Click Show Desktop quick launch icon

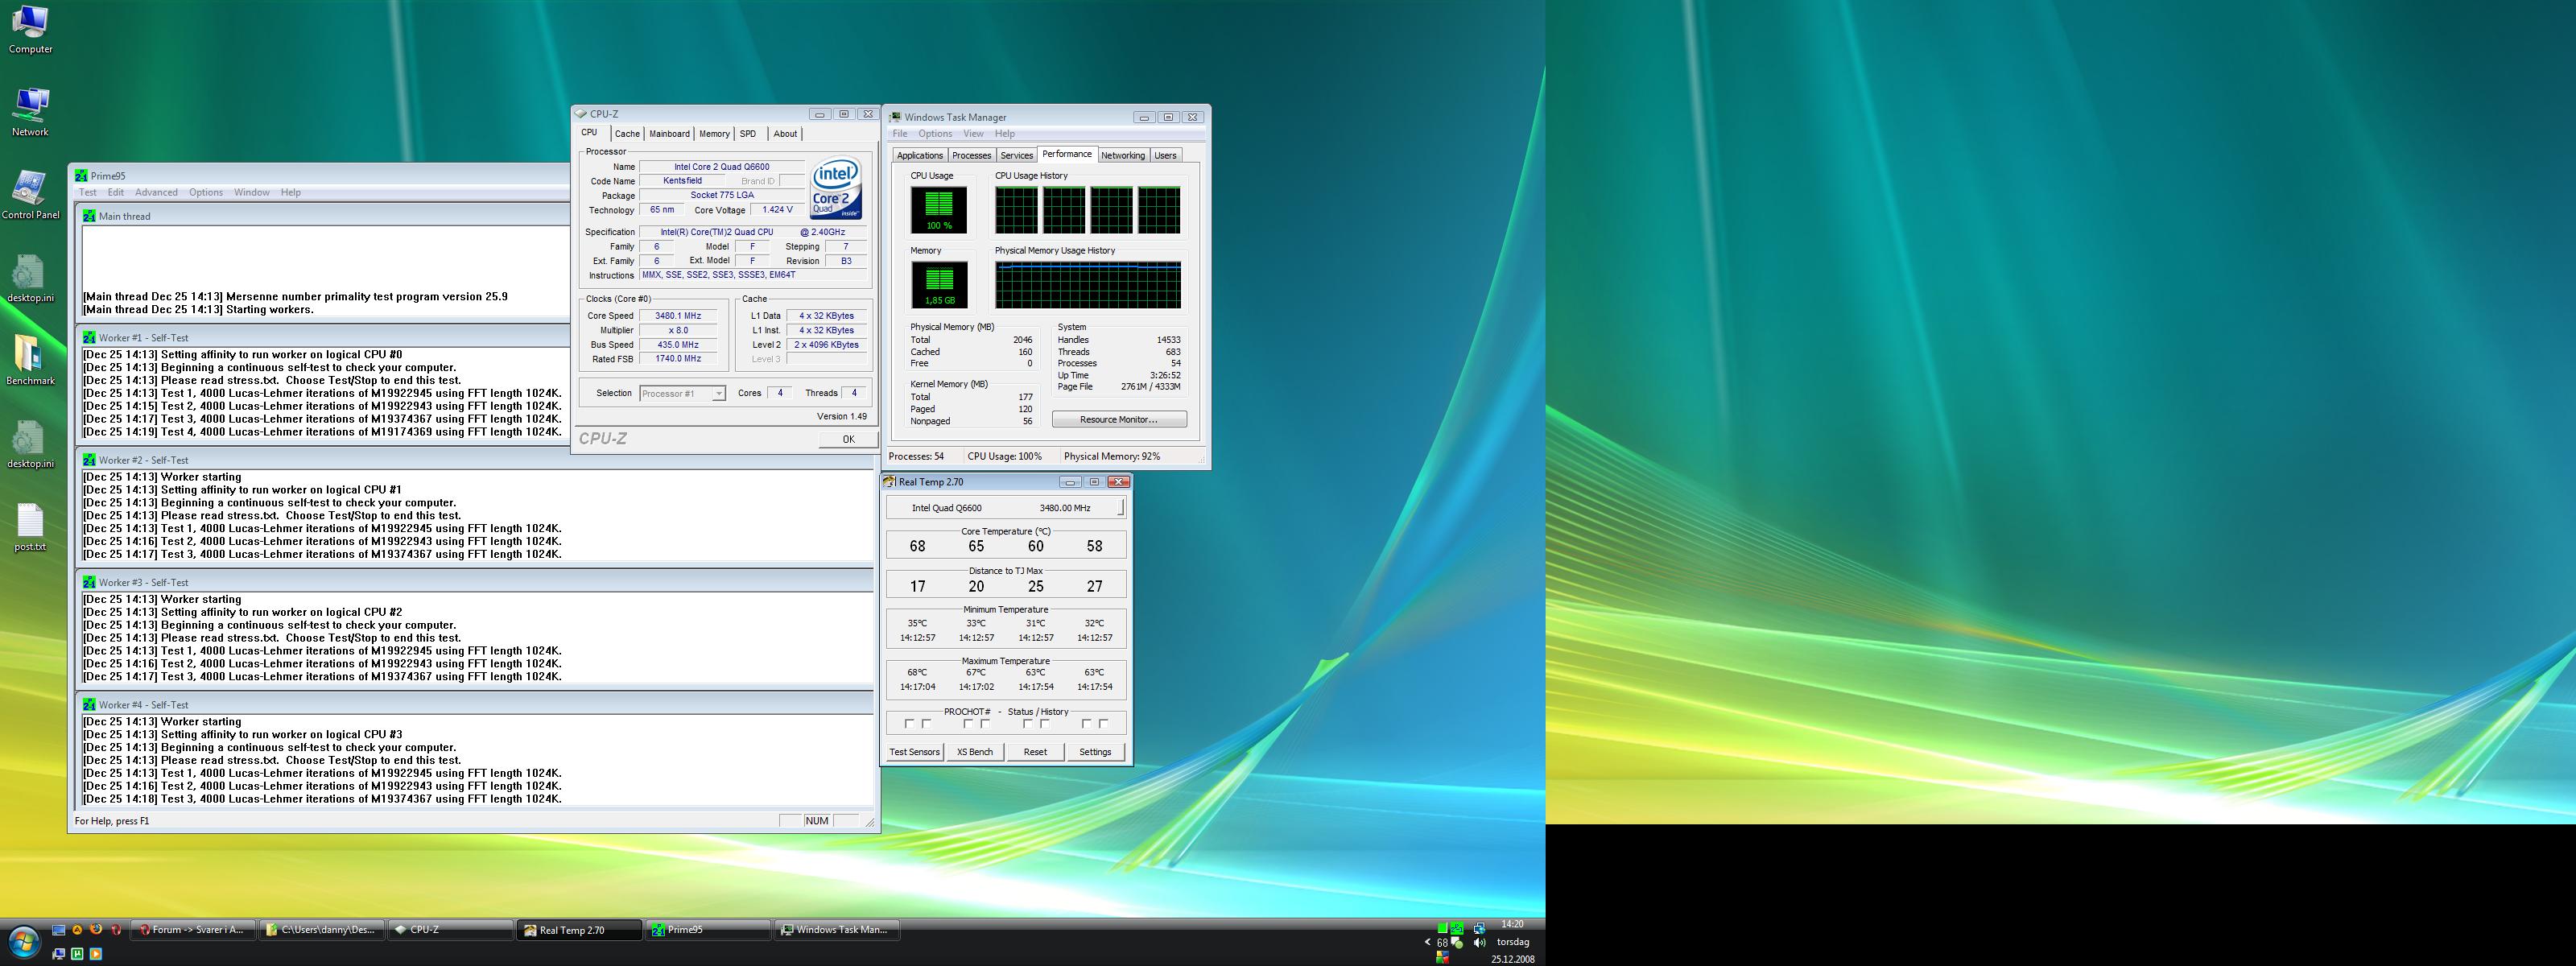[x=59, y=930]
